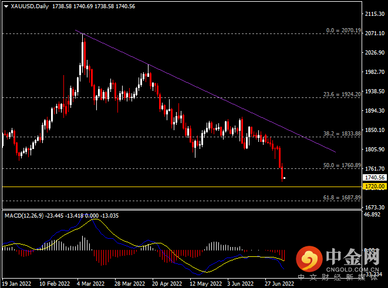
Task: Click the 28 Mar 2022 date label
Action: tap(130, 283)
